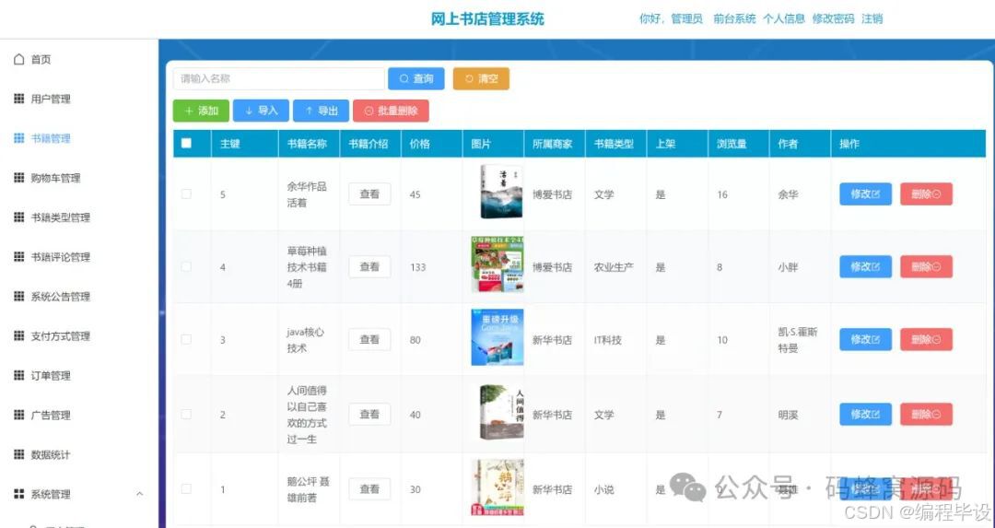Open the 前台系统 link in header
Image resolution: width=995 pixels, height=528 pixels.
734,18
